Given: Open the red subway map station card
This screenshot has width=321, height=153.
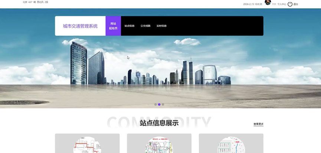Looking at the screenshot, I should click(87, 143).
